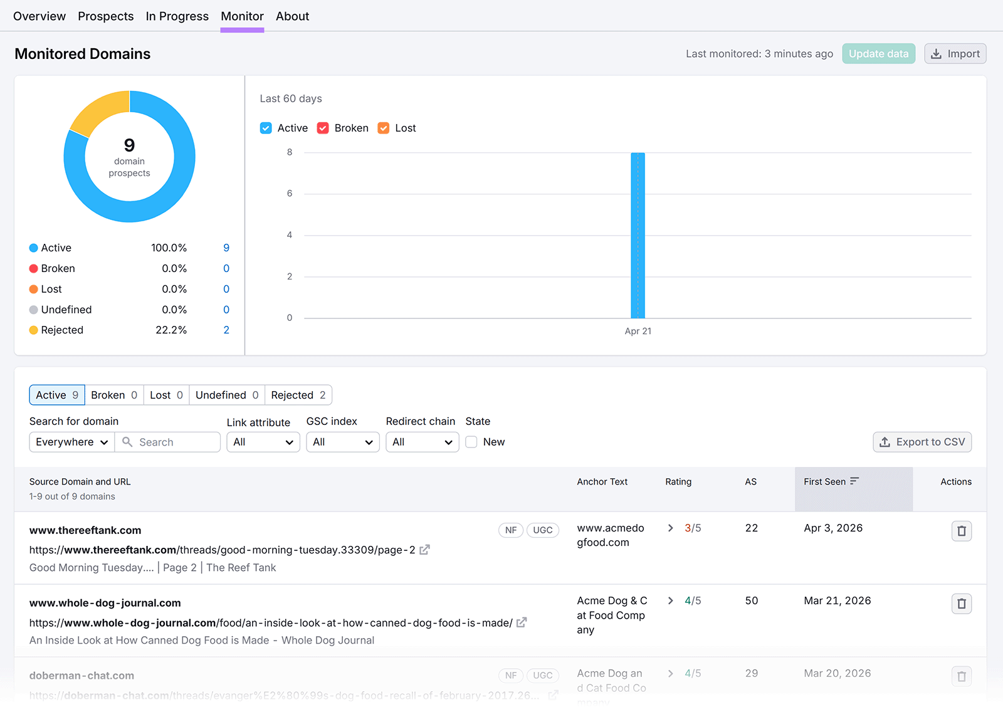
Task: Uncheck the Broken chart filter
Action: (323, 127)
